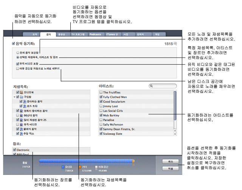Click the 1515곡 song count label
This screenshot has height=190, width=242.
pyautogui.click(x=171, y=44)
